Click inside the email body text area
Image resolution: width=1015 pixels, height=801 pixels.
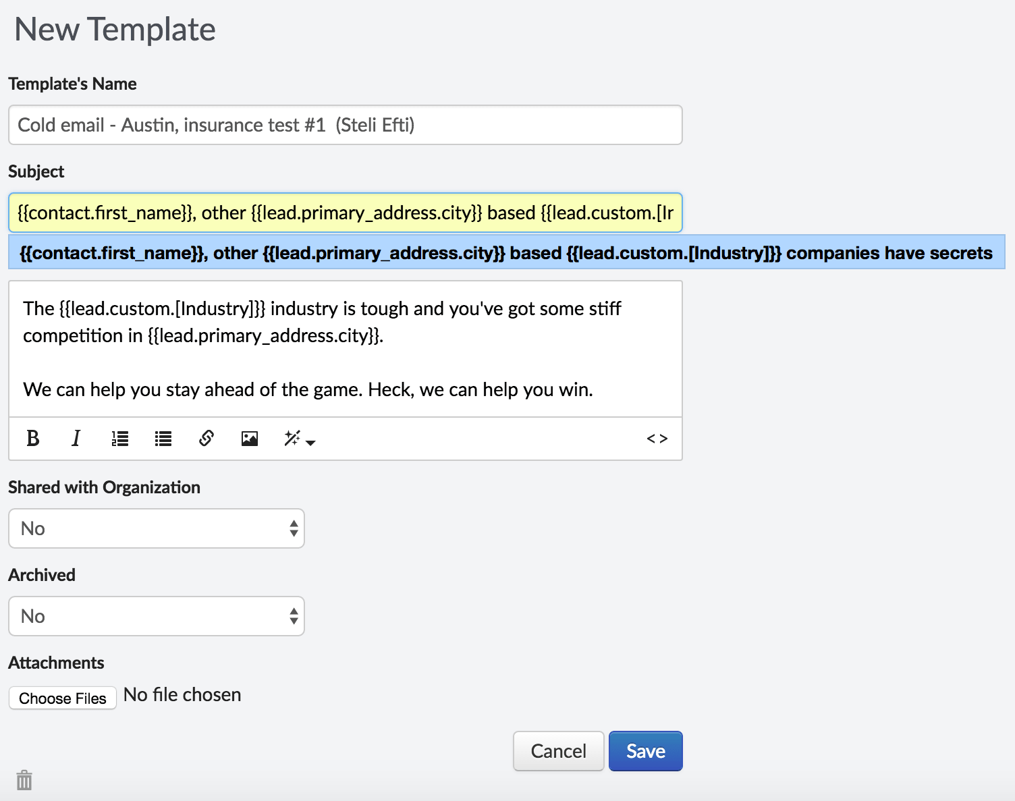click(346, 349)
